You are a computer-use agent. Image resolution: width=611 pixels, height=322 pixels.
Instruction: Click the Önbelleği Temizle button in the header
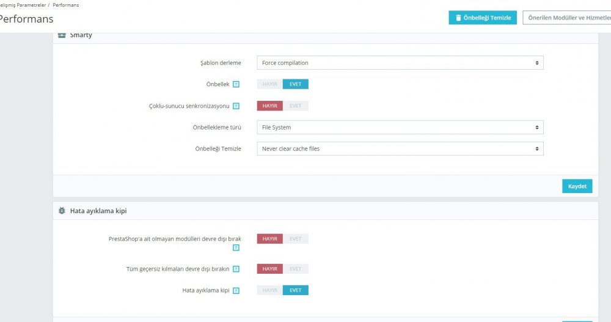(483, 18)
